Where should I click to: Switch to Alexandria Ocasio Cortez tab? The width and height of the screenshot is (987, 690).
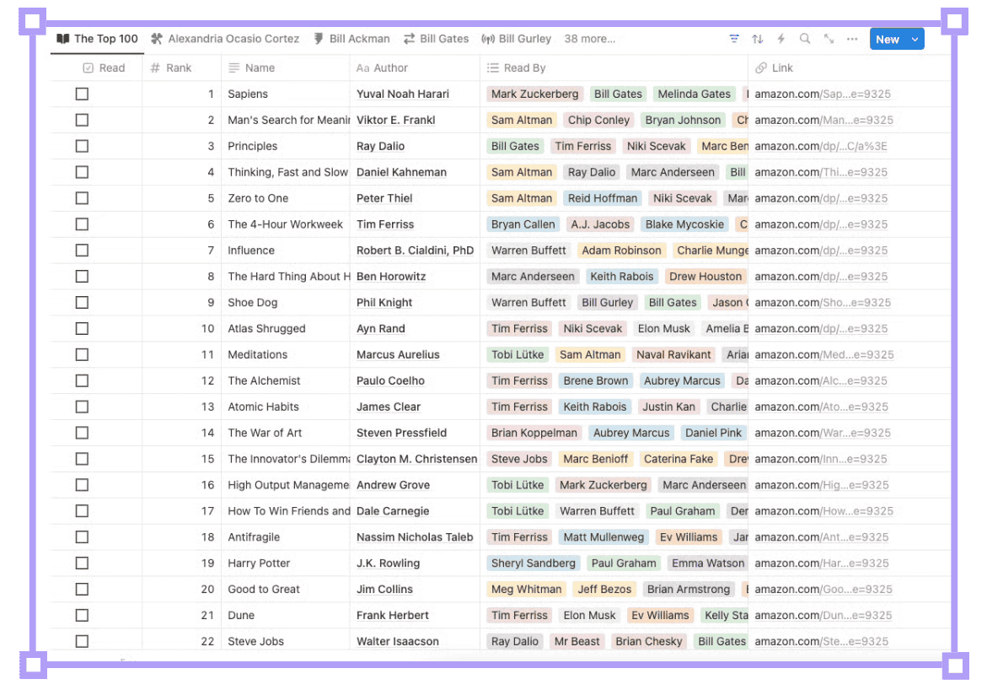click(225, 39)
